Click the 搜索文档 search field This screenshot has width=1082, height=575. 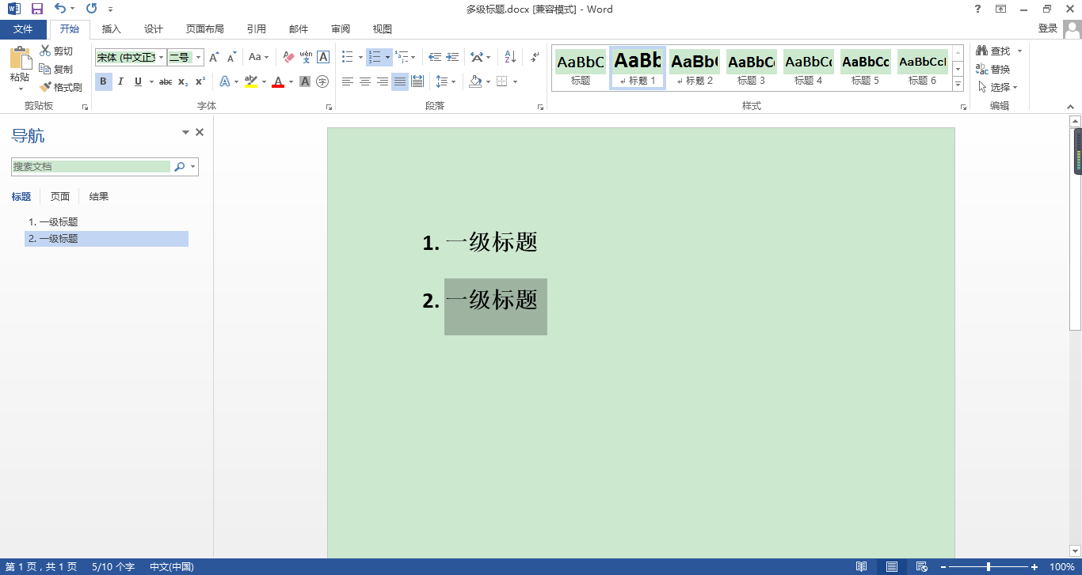pos(92,167)
